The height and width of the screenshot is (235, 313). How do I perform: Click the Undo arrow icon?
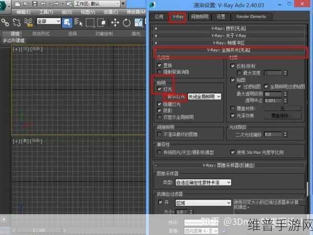[43, 4]
